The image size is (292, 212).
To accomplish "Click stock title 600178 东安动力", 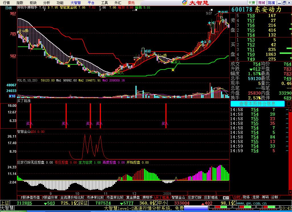I will coord(256,9).
